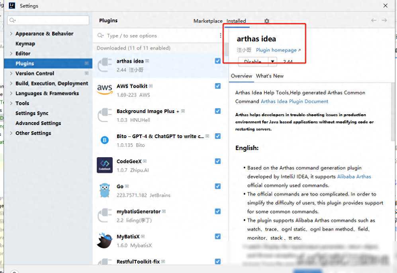
Task: Disable the arthas idea plugin checkbox
Action: pos(218,61)
